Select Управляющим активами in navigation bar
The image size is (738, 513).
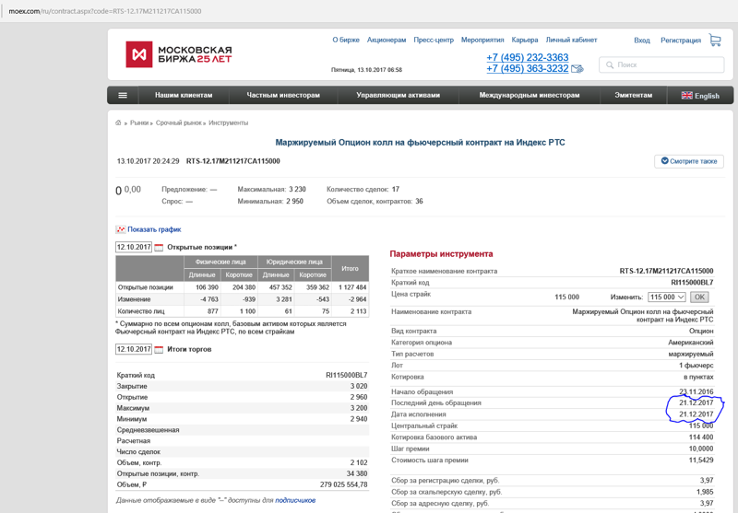point(399,95)
